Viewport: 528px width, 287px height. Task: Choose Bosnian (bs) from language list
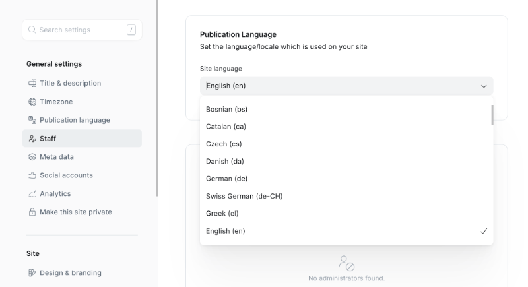346,109
